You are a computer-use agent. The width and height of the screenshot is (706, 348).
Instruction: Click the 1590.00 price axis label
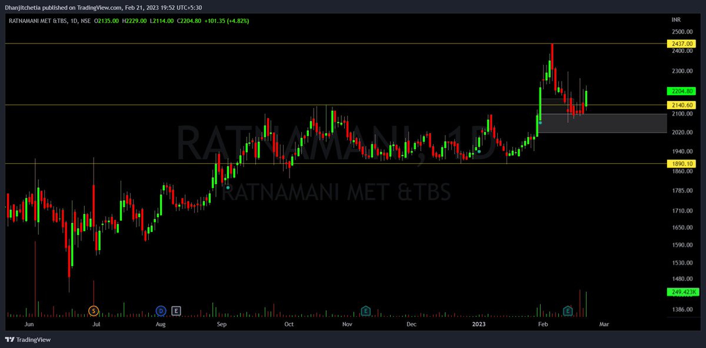681,245
